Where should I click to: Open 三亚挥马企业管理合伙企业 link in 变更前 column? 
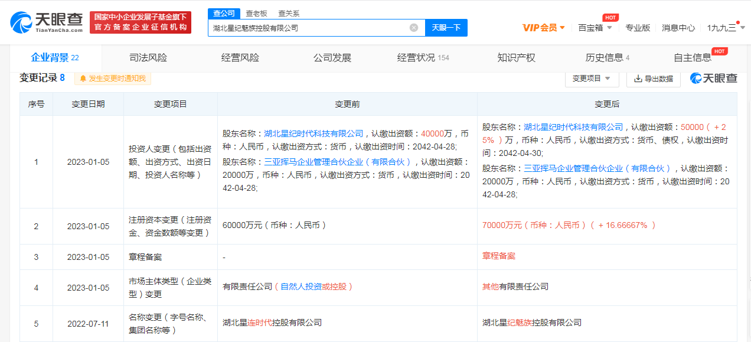[339, 162]
